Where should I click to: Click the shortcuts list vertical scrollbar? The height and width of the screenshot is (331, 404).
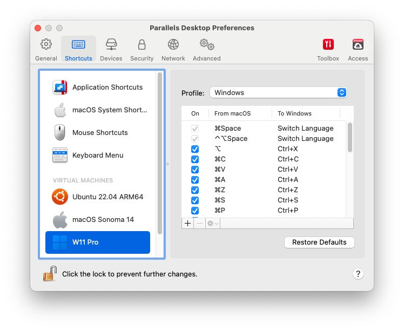click(350, 138)
